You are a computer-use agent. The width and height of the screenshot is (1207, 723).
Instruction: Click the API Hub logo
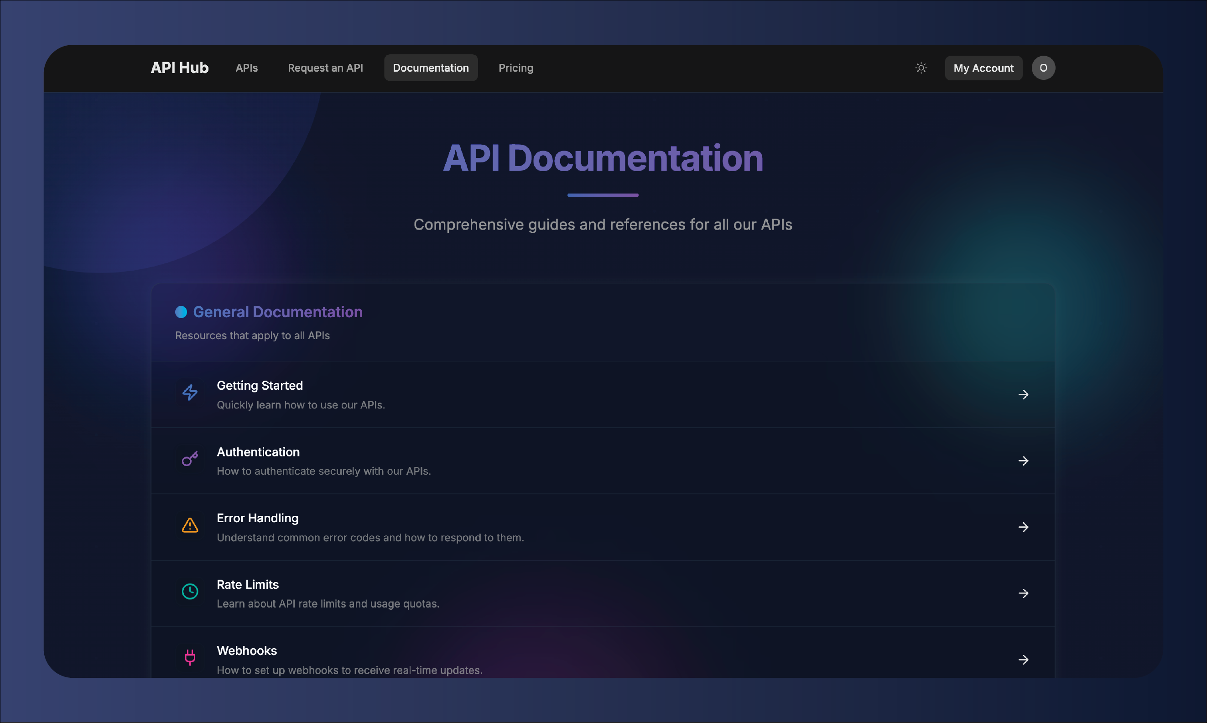coord(180,68)
